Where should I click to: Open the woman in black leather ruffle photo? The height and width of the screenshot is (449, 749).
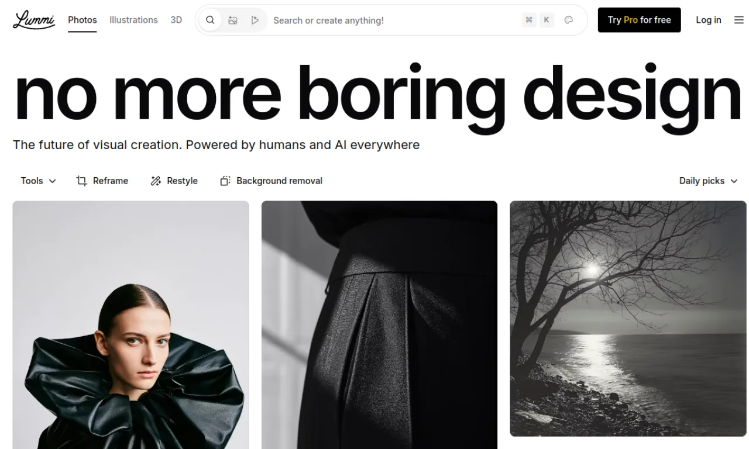(131, 325)
